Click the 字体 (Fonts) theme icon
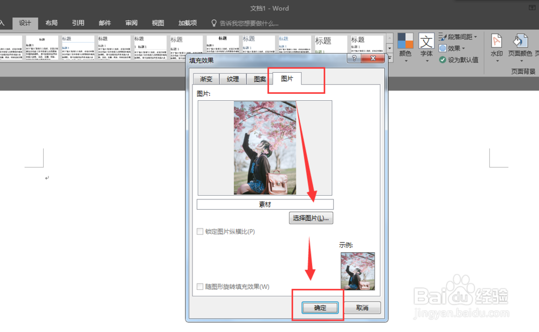Viewport: 539px width, 332px height. (426, 40)
